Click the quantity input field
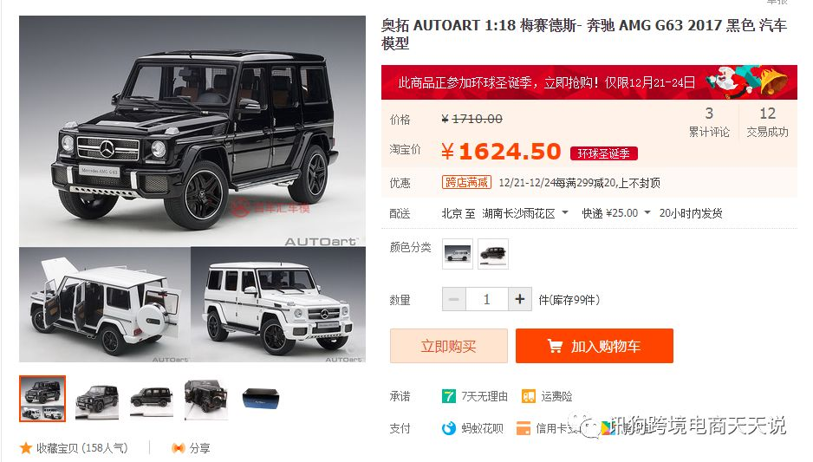The height and width of the screenshot is (462, 813). pyautogui.click(x=487, y=299)
